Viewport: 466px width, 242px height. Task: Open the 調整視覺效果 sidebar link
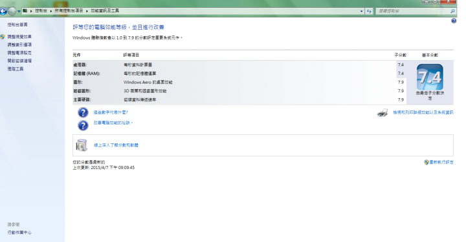pyautogui.click(x=19, y=37)
